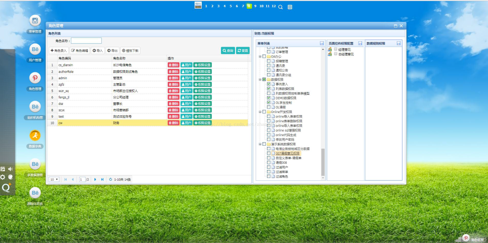Collapse the 演示系统数据权限 tree node

260,144
